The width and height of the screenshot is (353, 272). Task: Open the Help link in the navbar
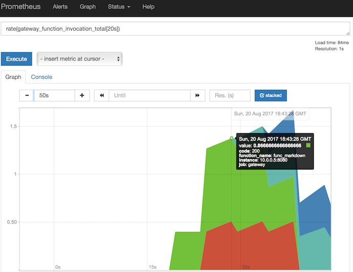click(148, 7)
